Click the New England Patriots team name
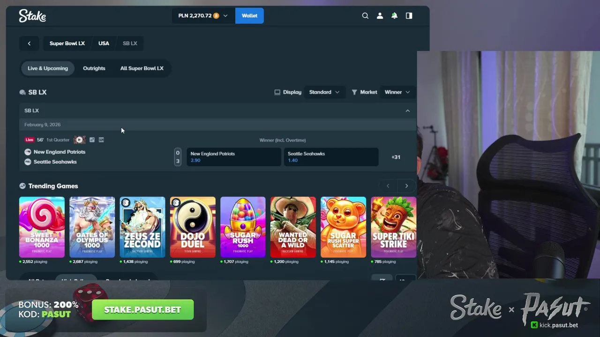 (60, 152)
